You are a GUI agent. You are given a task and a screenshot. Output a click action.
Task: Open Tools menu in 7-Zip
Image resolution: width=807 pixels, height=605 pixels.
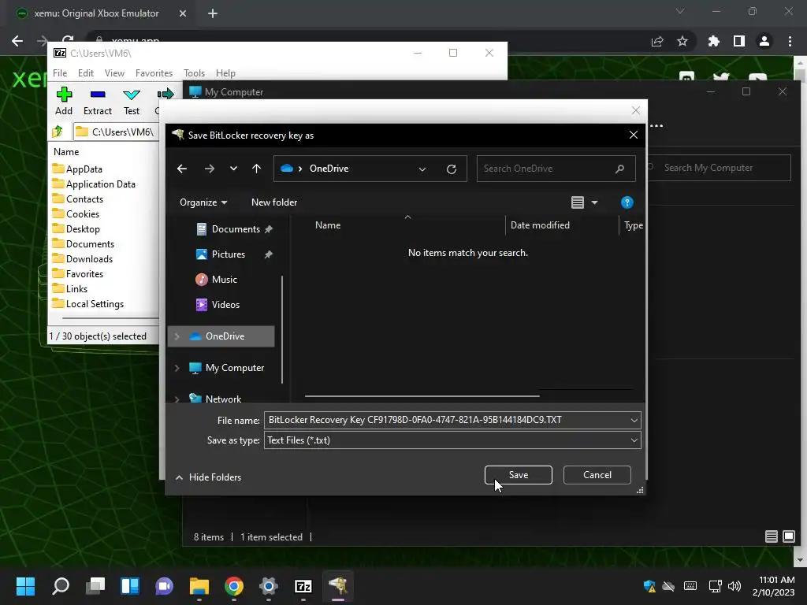tap(194, 73)
